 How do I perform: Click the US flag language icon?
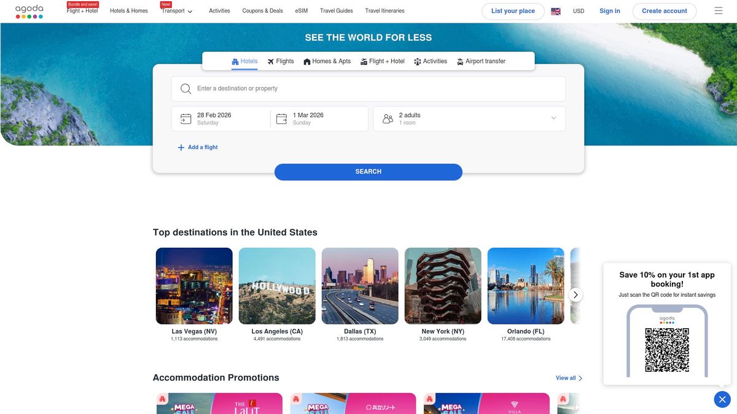pos(555,10)
